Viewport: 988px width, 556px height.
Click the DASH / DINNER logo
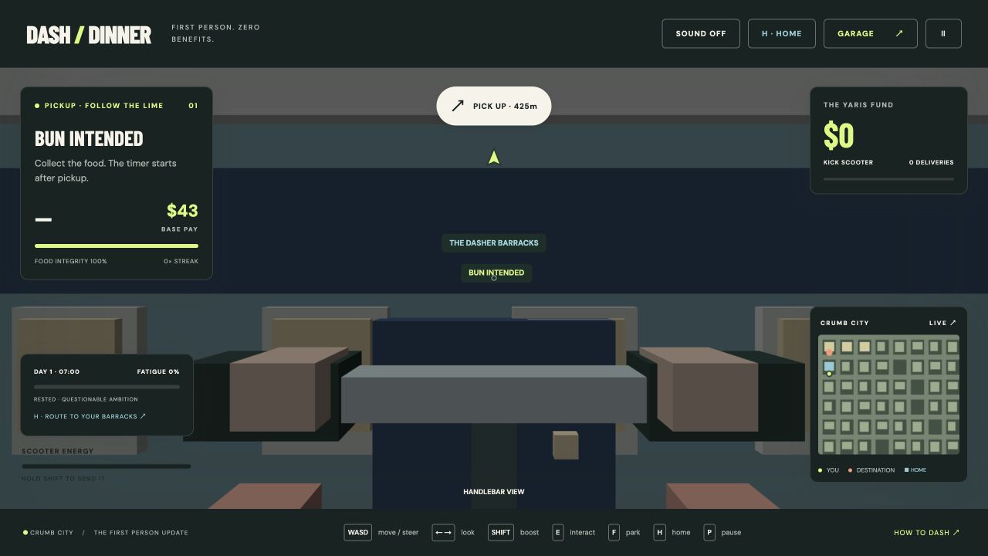tap(89, 35)
